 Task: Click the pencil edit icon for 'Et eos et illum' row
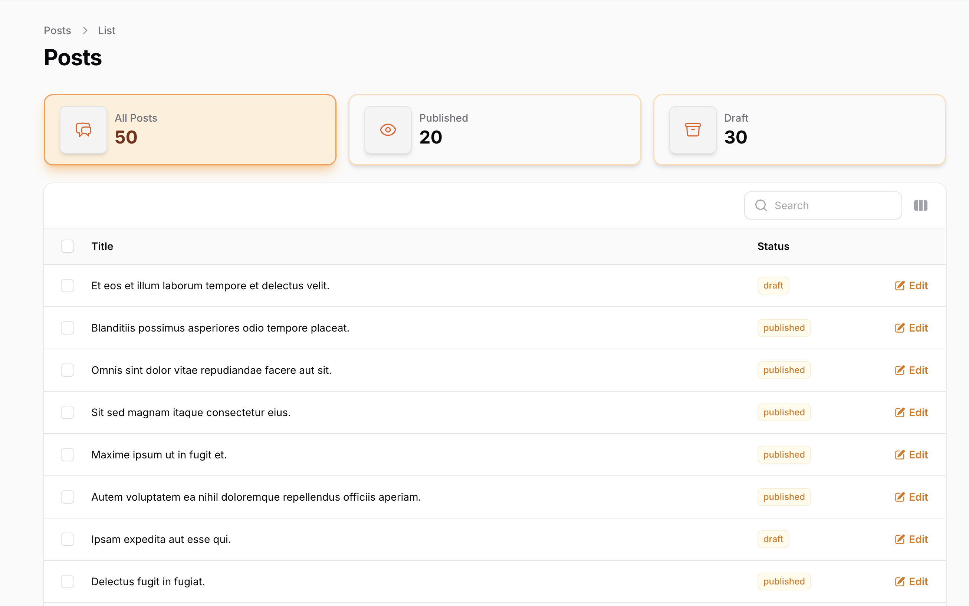click(x=899, y=286)
